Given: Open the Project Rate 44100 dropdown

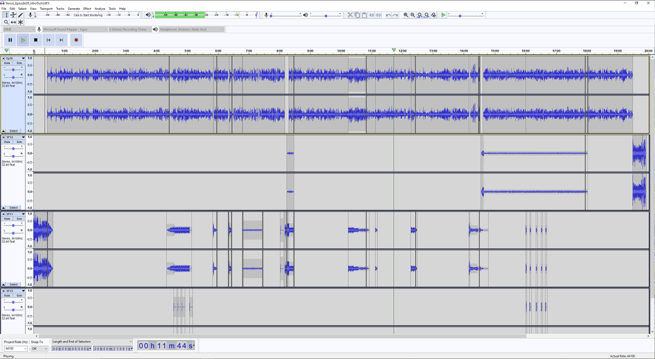Looking at the screenshot, I should (15, 349).
